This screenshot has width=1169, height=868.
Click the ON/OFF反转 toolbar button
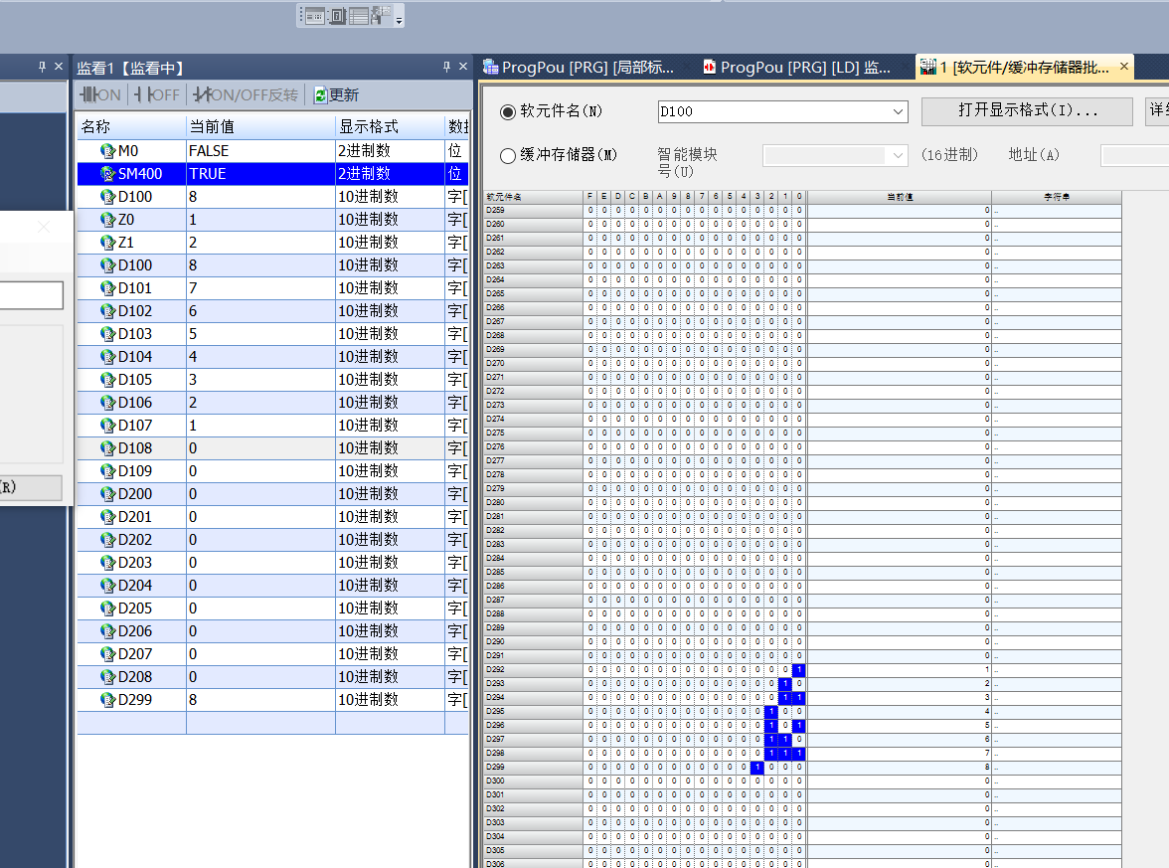(x=246, y=95)
